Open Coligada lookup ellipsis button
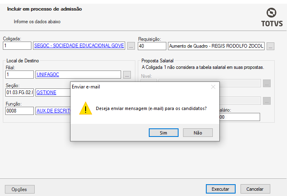The image size is (287, 196). (x=131, y=46)
